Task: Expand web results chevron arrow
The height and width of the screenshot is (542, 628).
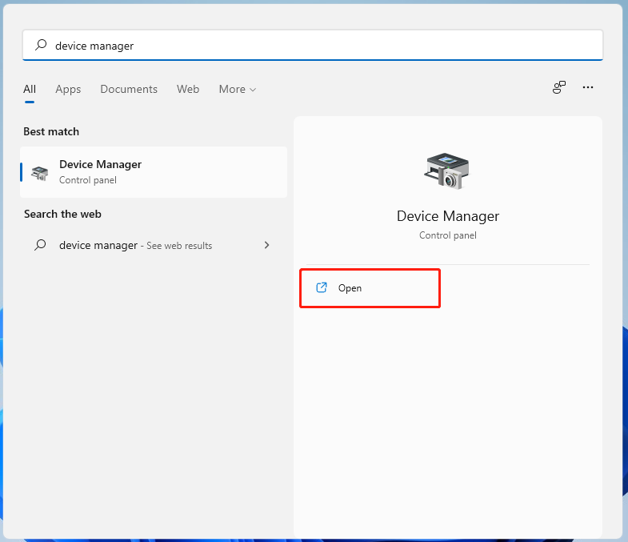Action: point(266,245)
